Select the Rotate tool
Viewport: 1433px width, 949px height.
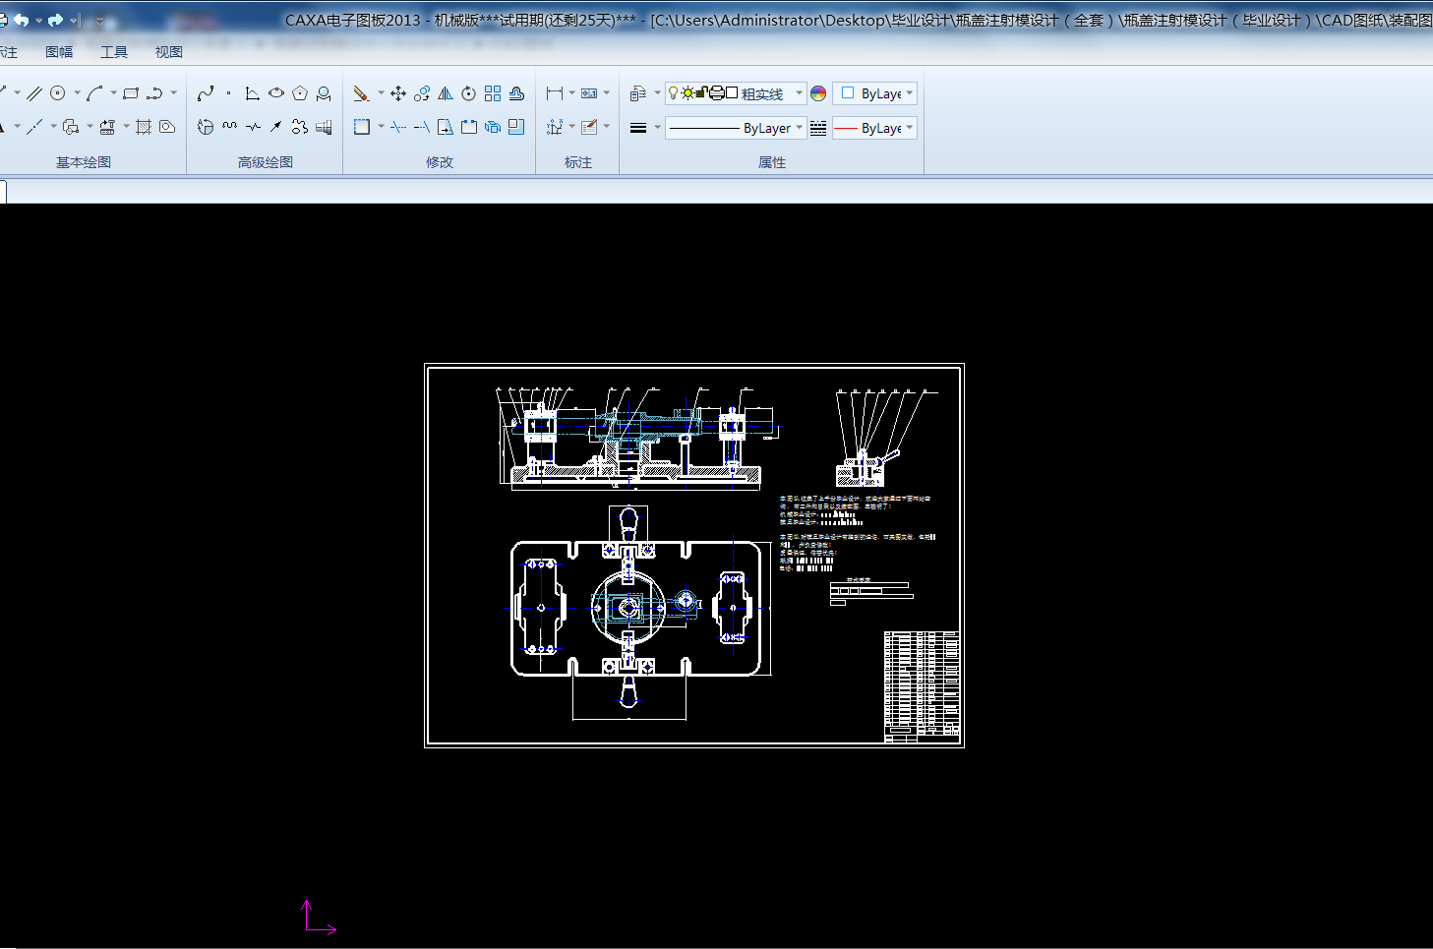click(469, 93)
